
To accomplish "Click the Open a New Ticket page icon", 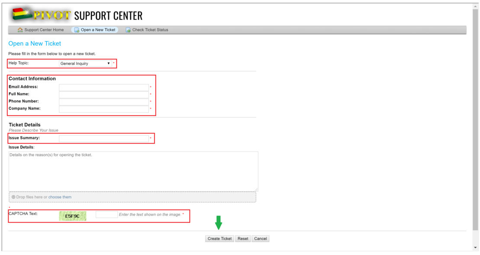I will click(x=77, y=30).
